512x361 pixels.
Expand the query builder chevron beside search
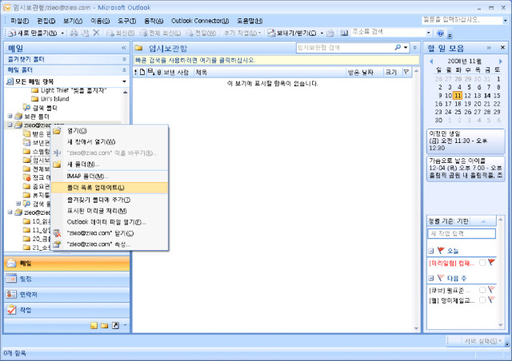coord(415,48)
